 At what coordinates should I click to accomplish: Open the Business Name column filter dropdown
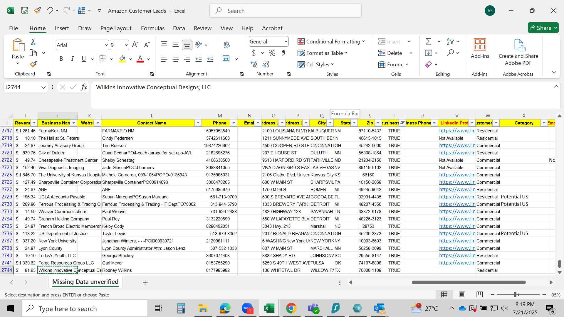(x=74, y=123)
